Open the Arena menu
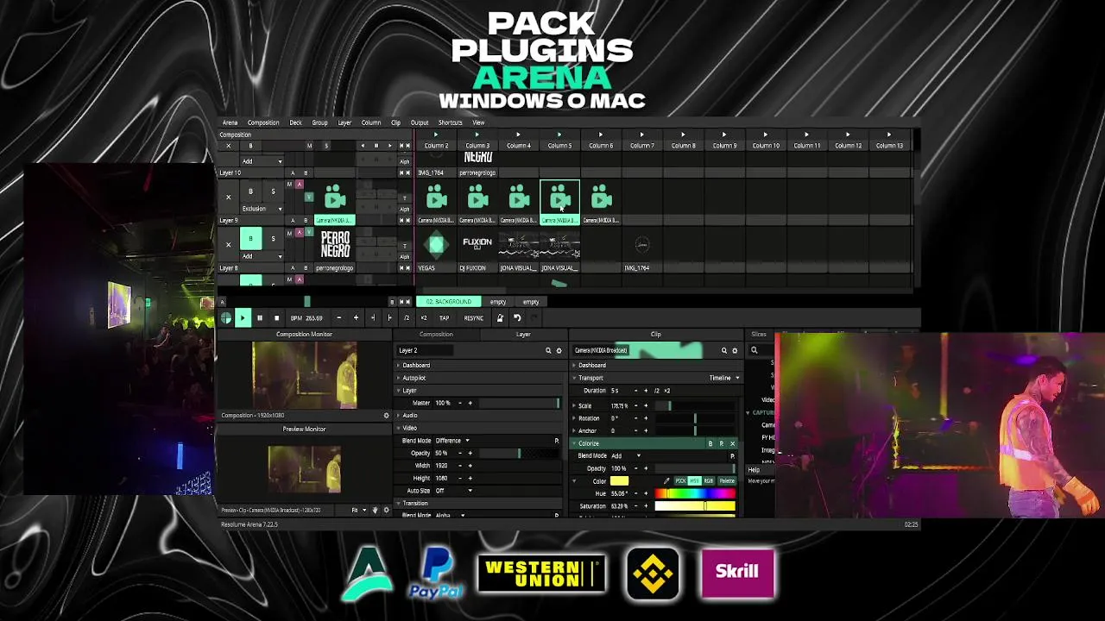1105x621 pixels. coord(230,122)
